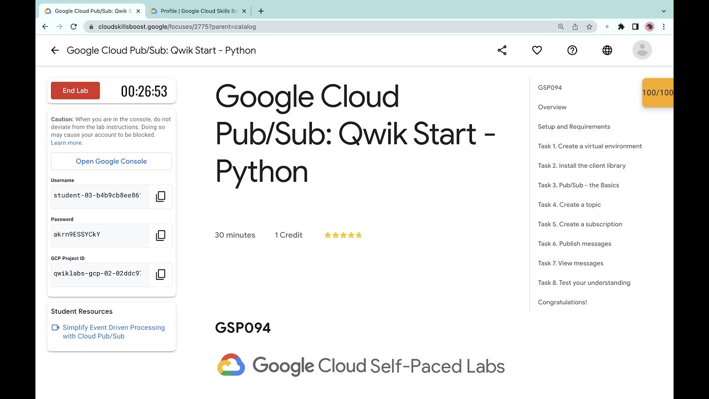Viewport: 709px width, 399px height.
Task: Jump to Task 1 Create a virtual environment
Action: (590, 146)
